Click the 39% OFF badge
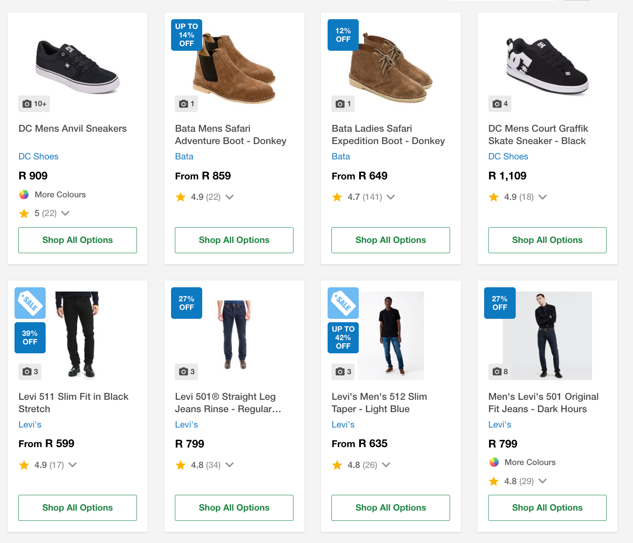This screenshot has width=633, height=543. [x=30, y=338]
